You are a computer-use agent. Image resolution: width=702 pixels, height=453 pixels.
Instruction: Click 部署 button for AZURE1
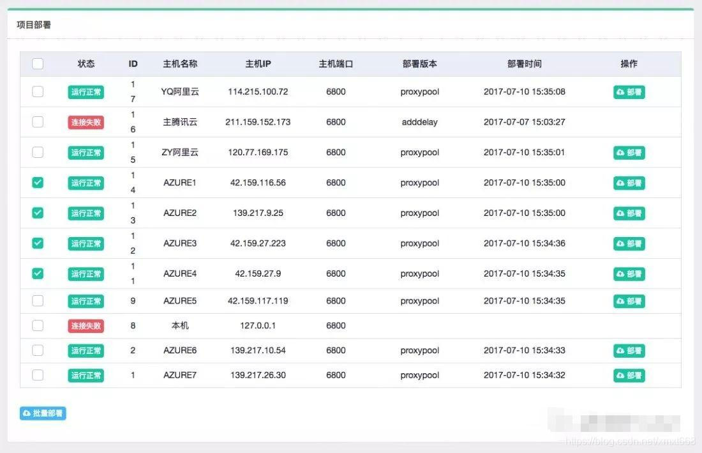[x=629, y=183]
